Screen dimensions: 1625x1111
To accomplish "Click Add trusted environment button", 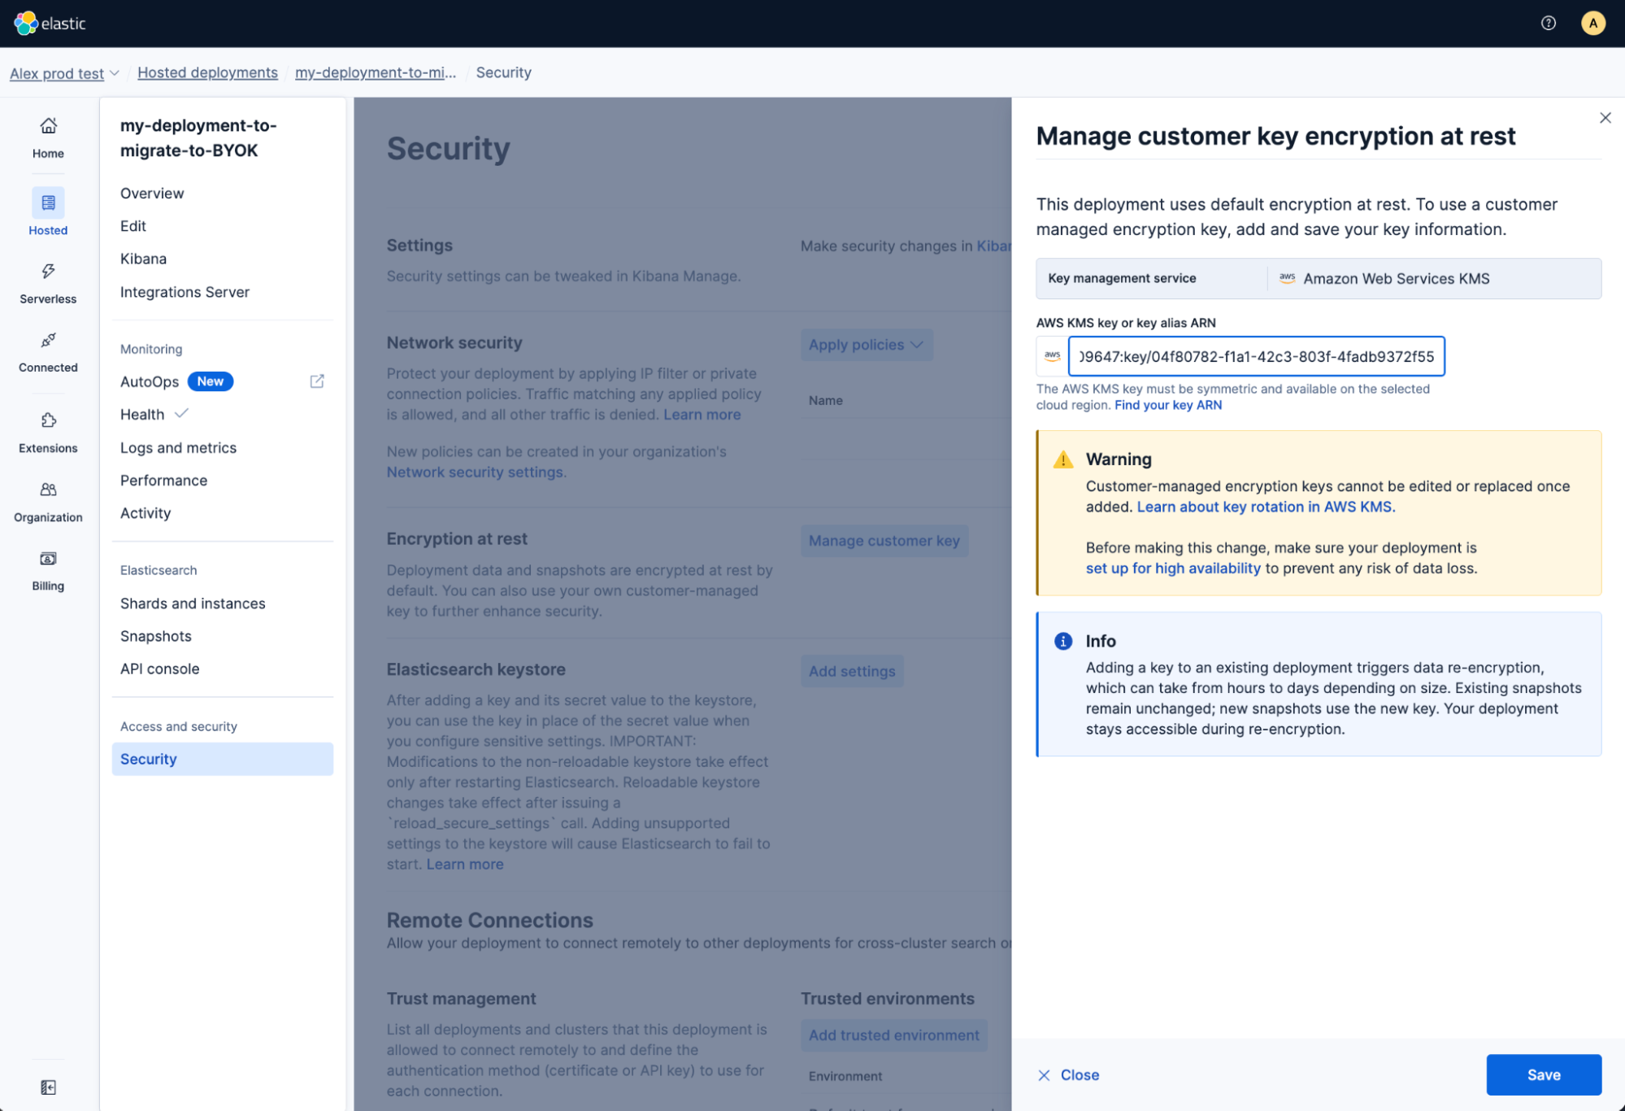I will 893,1035.
